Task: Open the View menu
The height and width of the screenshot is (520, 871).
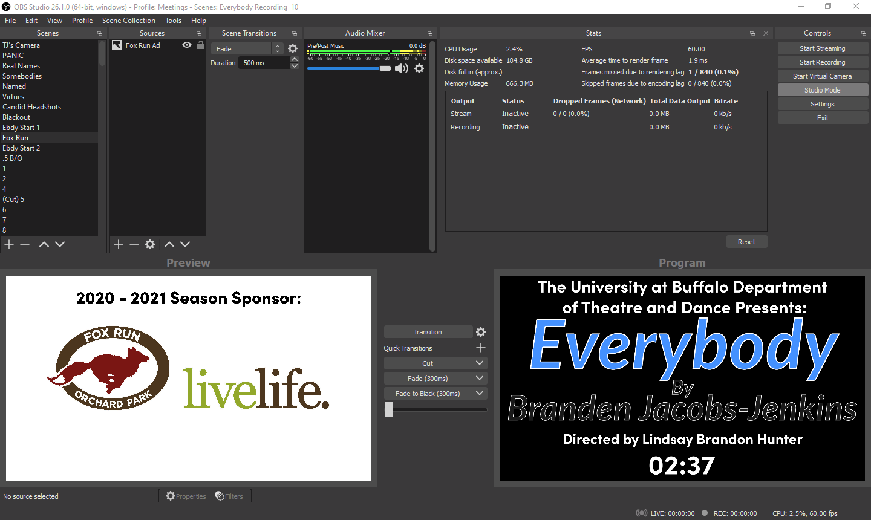Action: click(x=54, y=21)
